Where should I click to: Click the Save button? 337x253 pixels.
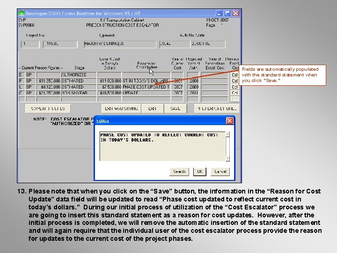pyautogui.click(x=176, y=109)
